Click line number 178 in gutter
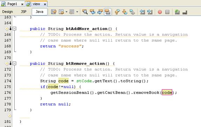 [x=8, y=104]
